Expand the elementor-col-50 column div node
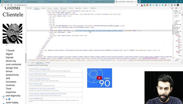The width and height of the screenshot is (183, 104). pyautogui.click(x=40, y=50)
